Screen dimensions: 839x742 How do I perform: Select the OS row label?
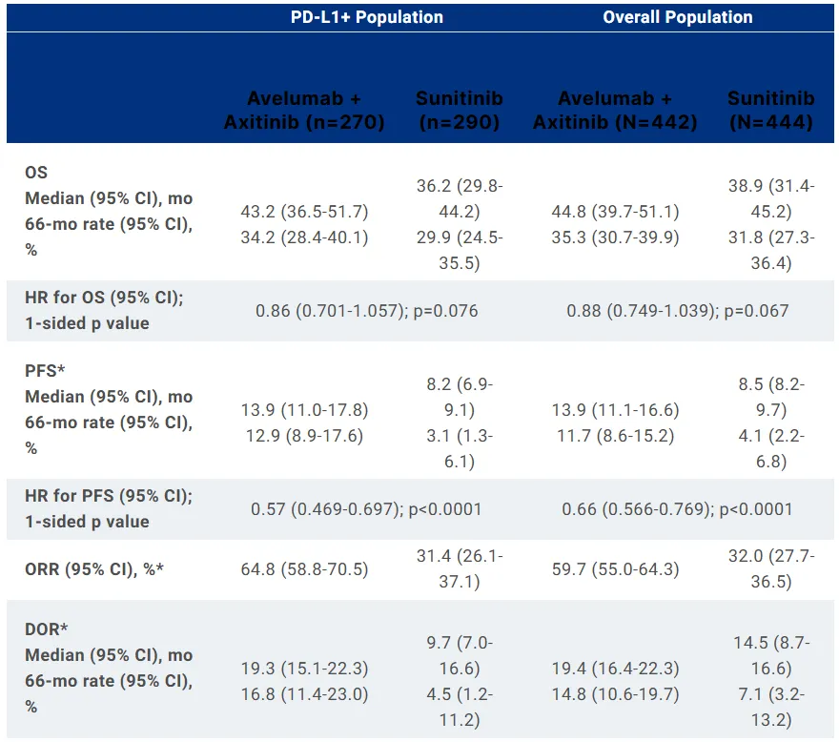click(x=36, y=174)
